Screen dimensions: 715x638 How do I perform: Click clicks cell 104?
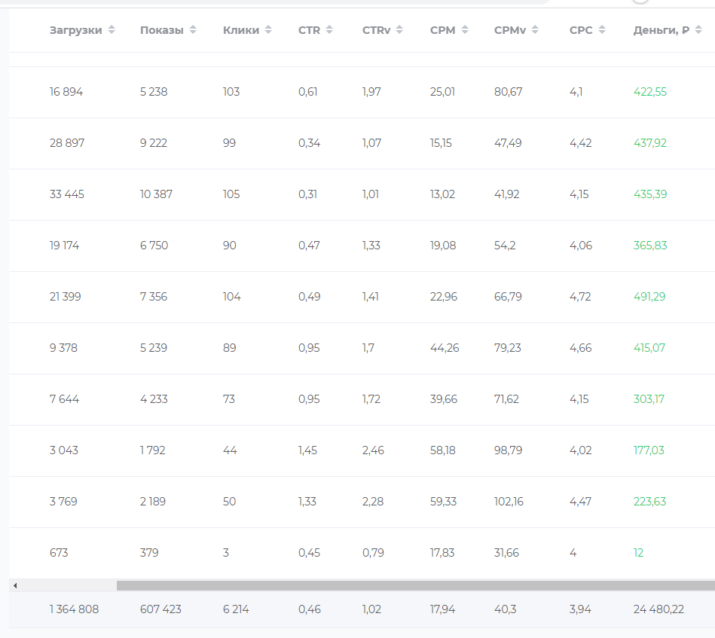231,297
